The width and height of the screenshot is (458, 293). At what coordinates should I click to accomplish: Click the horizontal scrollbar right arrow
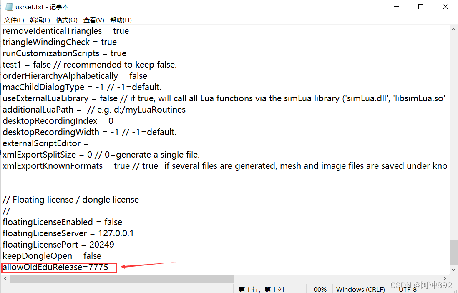pos(445,279)
